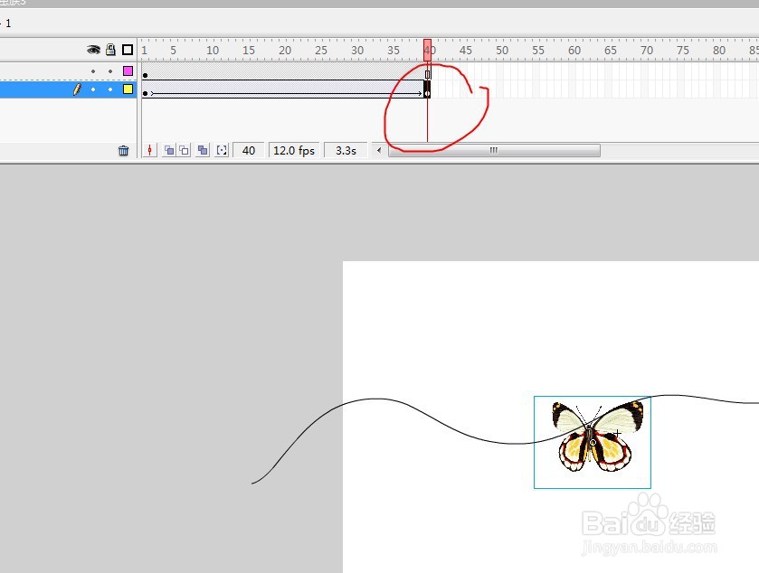Click the frame rate value 12.0 fps
Screen dimensions: 759x573
[294, 150]
